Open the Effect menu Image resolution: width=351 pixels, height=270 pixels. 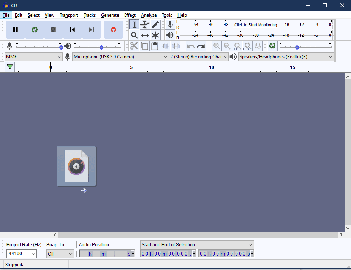pyautogui.click(x=130, y=15)
